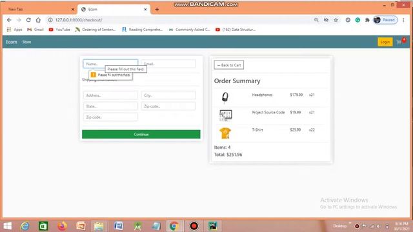The width and height of the screenshot is (413, 232).
Task: Click the Items: 4 text
Action: click(x=222, y=148)
